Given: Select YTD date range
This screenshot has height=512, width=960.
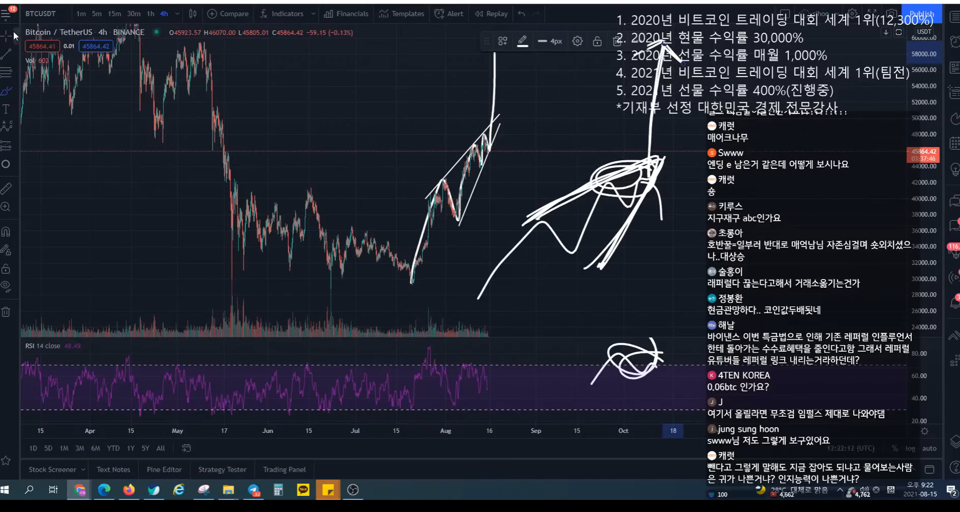Looking at the screenshot, I should click(x=113, y=448).
